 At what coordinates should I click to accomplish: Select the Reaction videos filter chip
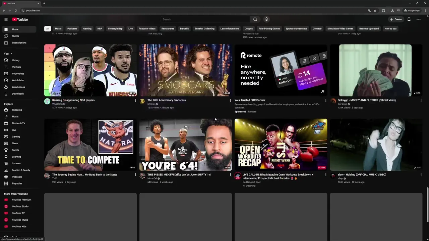(147, 29)
